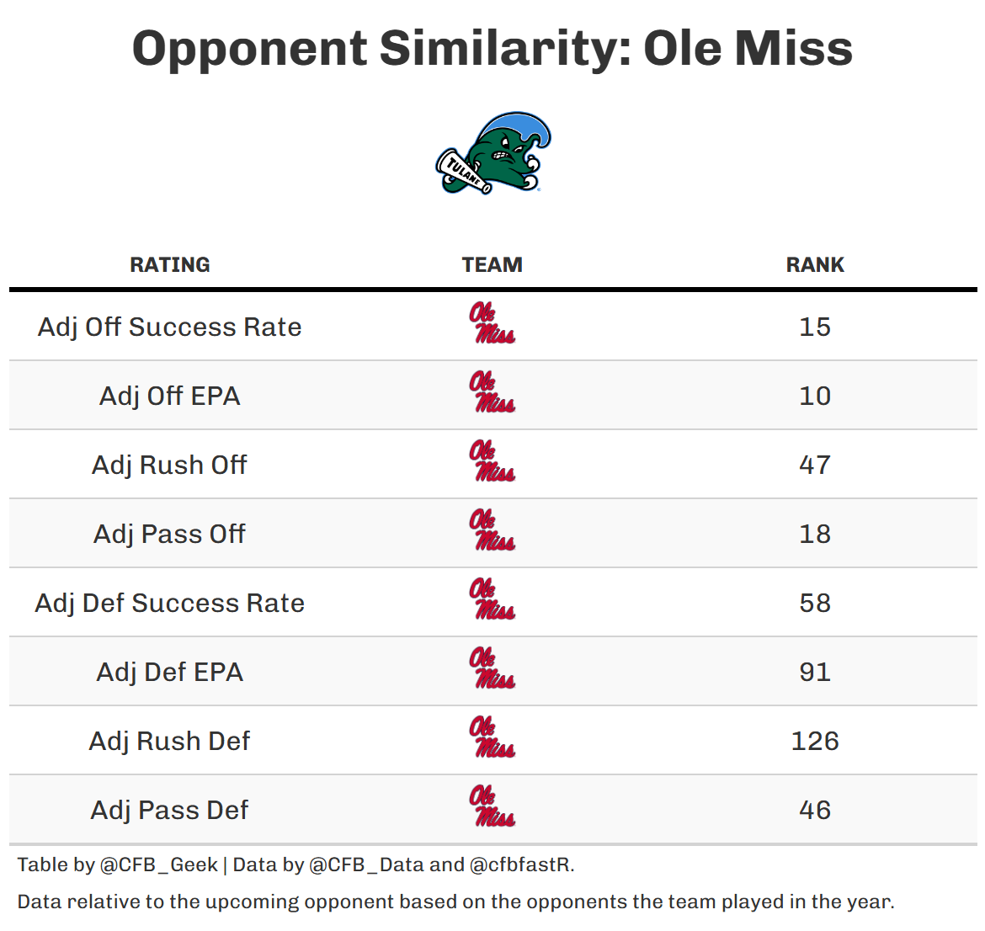Click Ole Miss logo in Adj Rush Def row

point(492,738)
